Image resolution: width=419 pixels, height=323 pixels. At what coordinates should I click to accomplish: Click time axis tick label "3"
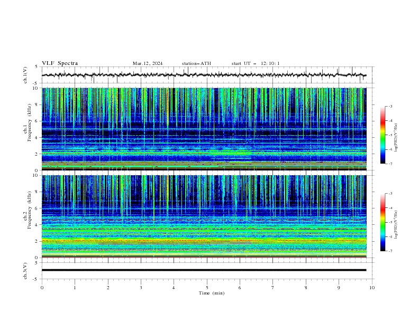click(x=141, y=288)
